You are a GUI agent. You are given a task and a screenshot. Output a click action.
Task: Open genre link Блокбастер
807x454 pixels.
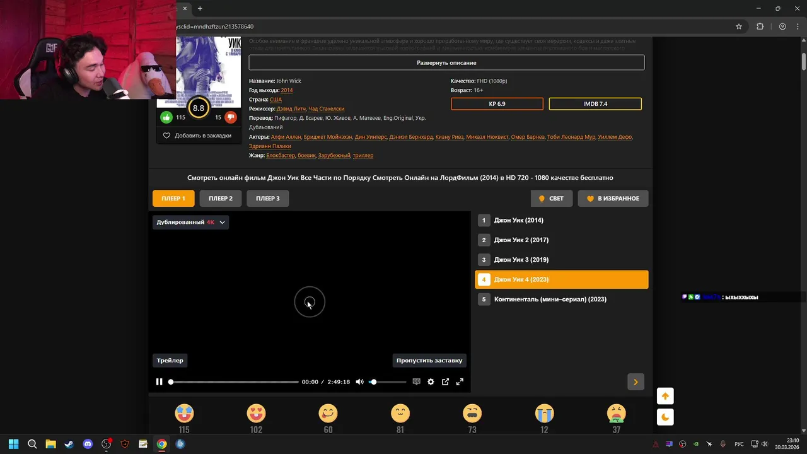pos(281,155)
